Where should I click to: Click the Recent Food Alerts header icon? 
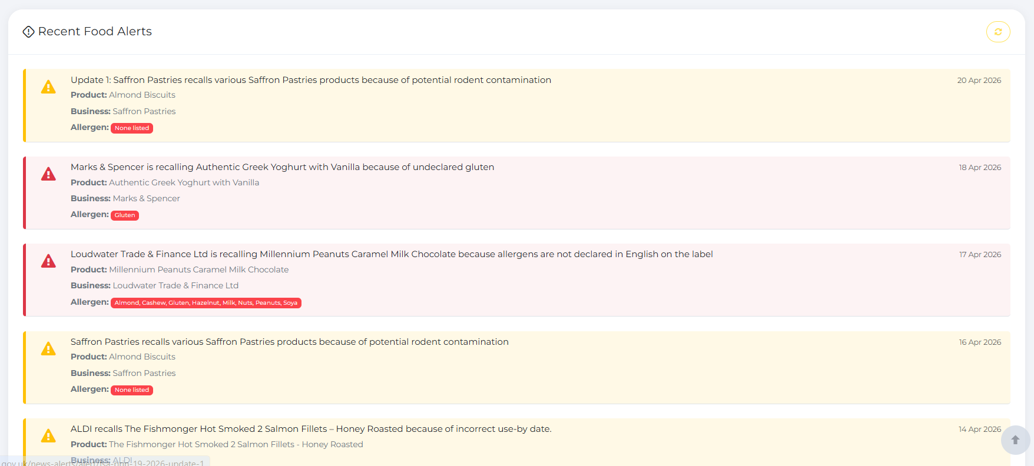28,32
